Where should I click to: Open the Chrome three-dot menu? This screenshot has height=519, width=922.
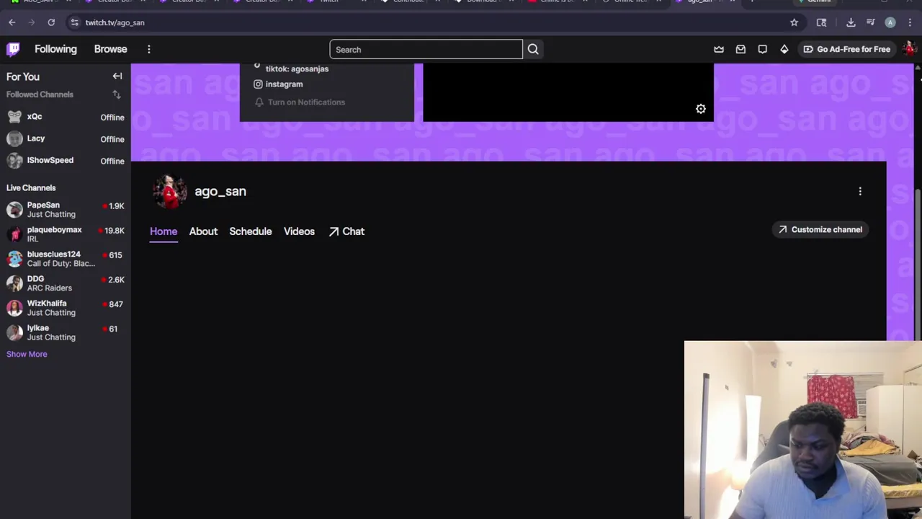click(910, 22)
